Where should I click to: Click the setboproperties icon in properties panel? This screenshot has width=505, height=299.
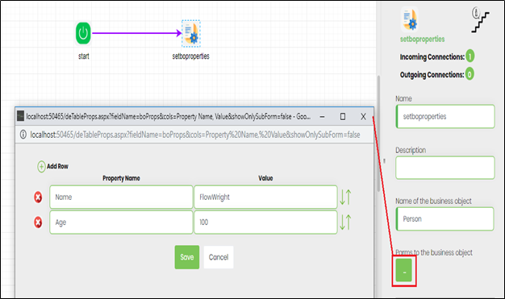(x=409, y=19)
